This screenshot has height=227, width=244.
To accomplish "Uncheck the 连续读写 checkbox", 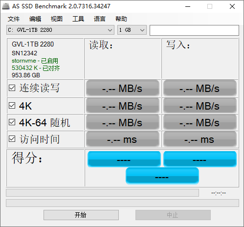I will [12, 88].
